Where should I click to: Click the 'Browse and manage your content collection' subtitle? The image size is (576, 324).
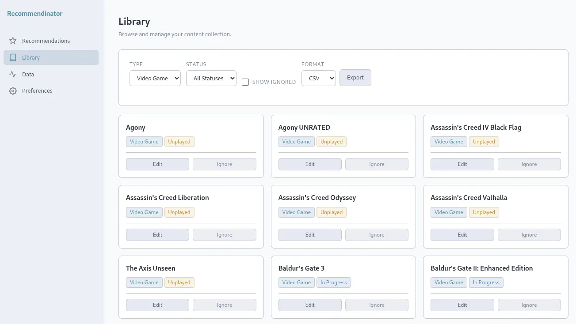175,34
